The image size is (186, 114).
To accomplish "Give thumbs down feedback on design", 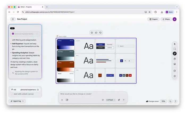I will (100, 33).
